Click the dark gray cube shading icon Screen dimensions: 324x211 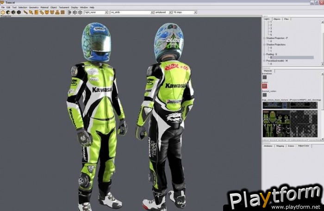tap(13, 12)
